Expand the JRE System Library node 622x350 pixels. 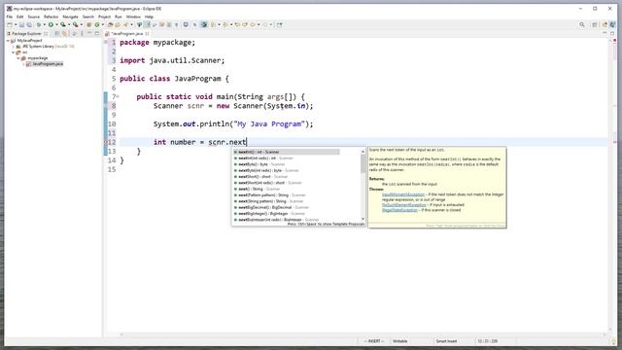(13, 47)
